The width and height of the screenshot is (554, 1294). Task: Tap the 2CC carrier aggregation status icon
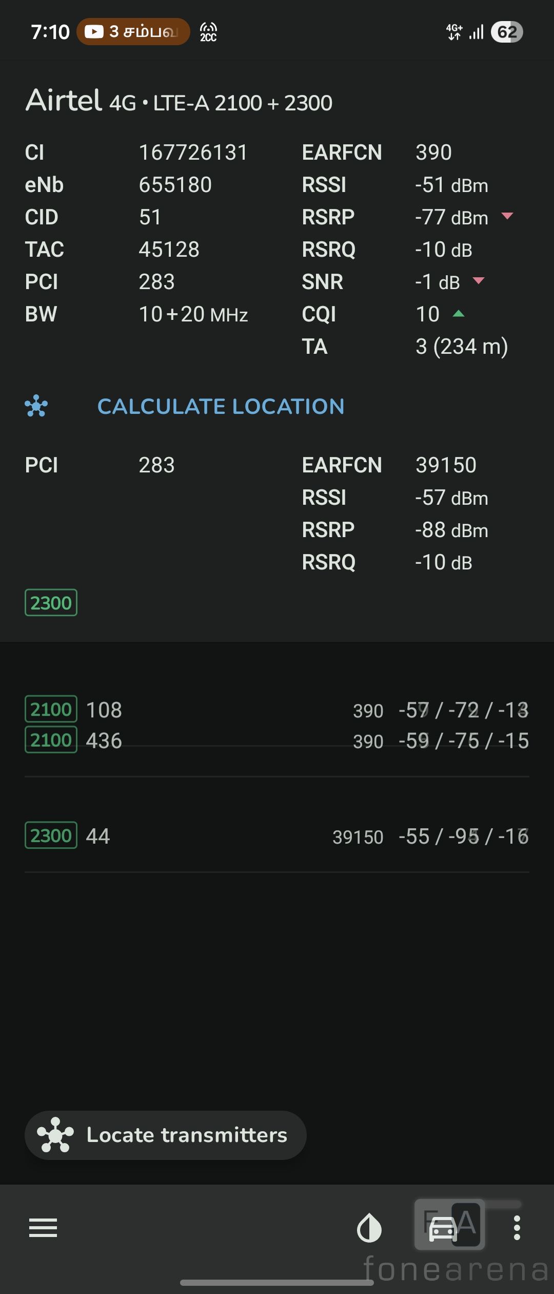click(x=208, y=32)
